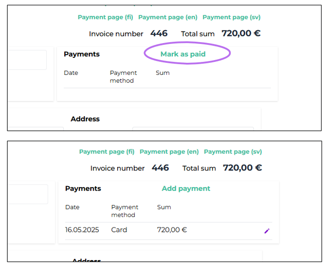Open Payment page (sv) above Add payment
The height and width of the screenshot is (270, 330).
233,152
